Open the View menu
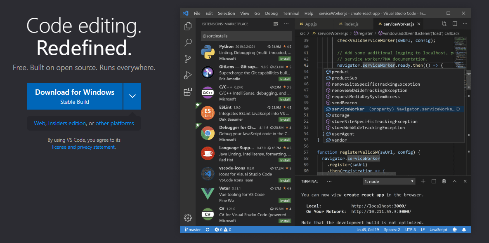 pos(245,13)
